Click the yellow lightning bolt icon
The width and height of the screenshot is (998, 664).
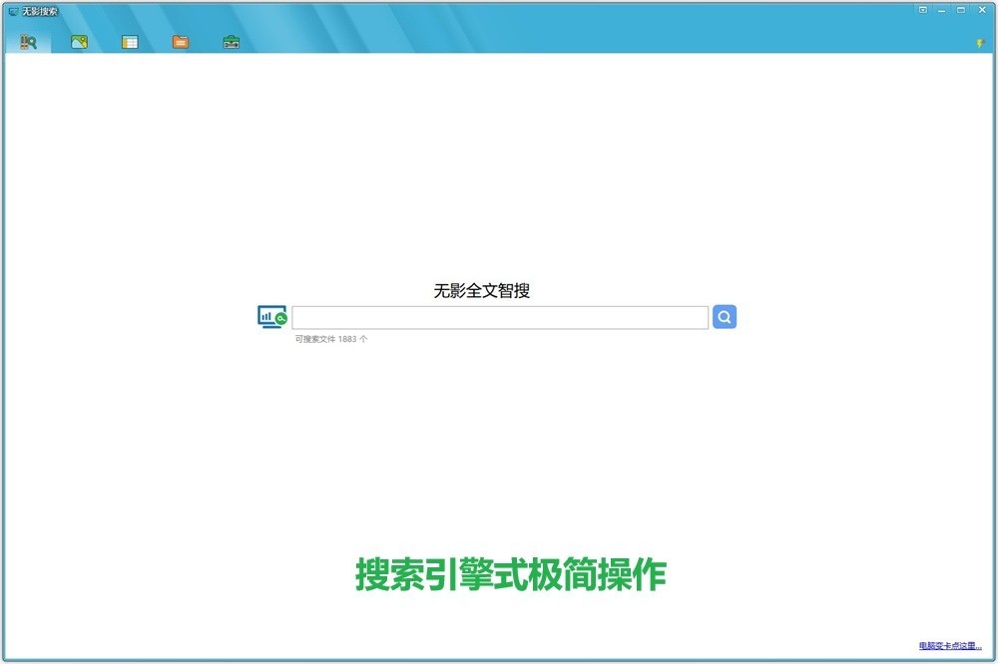(x=980, y=43)
